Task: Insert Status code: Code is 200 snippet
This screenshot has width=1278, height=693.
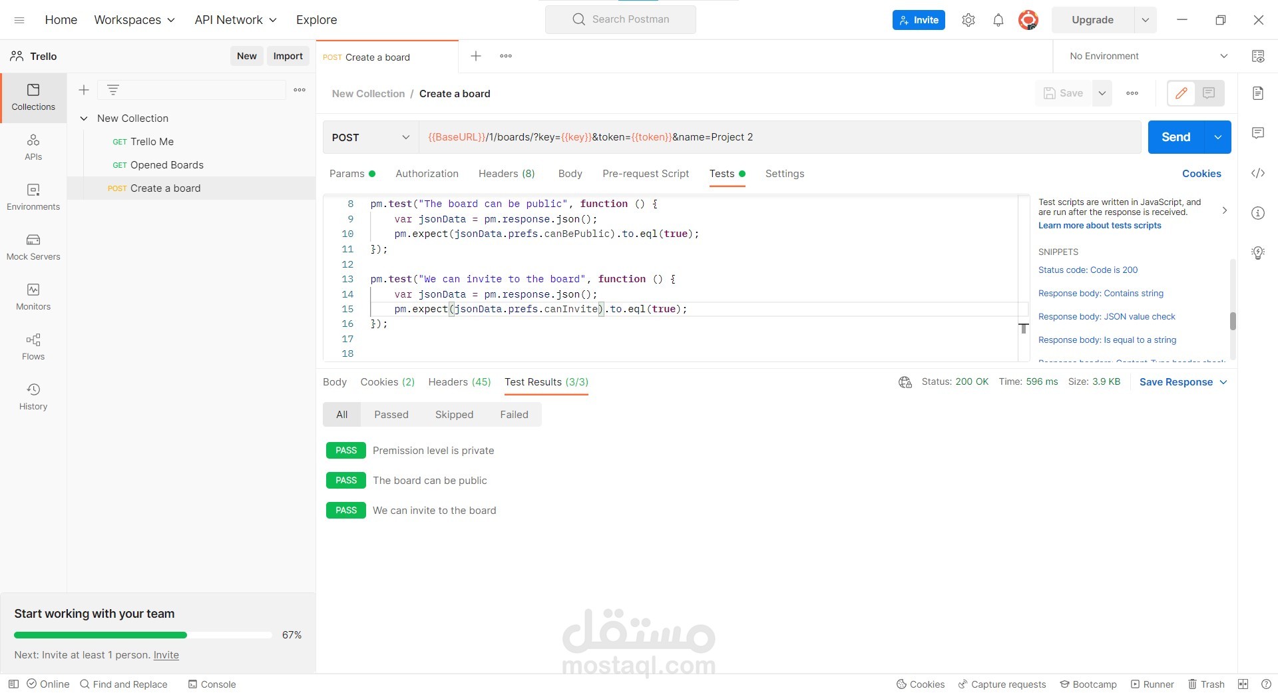Action: click(x=1088, y=270)
